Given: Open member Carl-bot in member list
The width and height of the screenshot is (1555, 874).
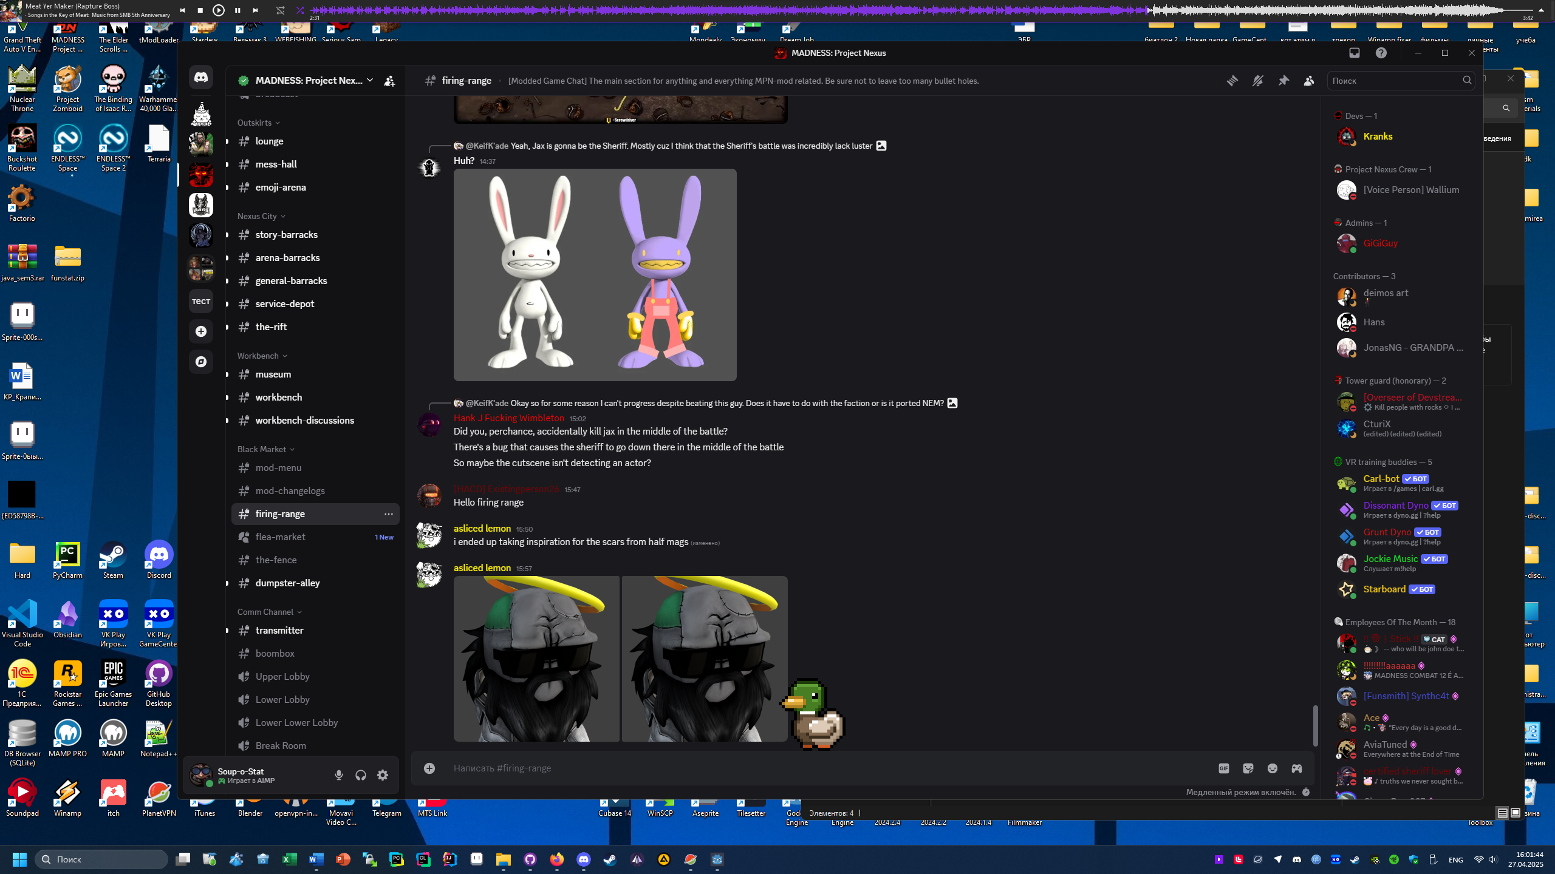Looking at the screenshot, I should (x=1403, y=484).
